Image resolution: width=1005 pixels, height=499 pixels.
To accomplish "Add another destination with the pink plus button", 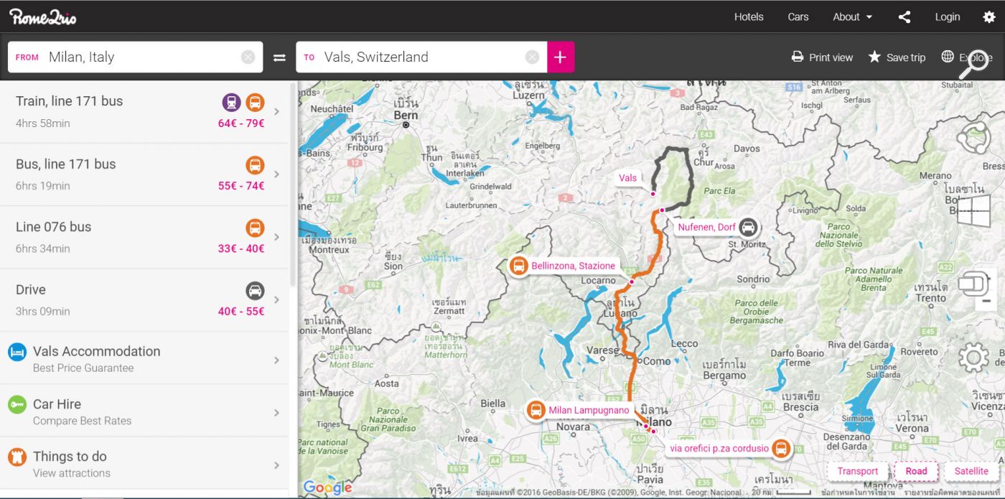I will [561, 57].
